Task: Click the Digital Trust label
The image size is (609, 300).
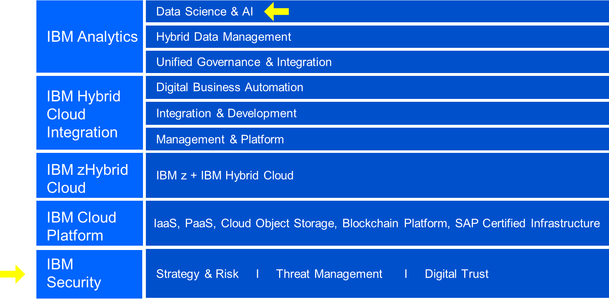Action: coord(457,274)
